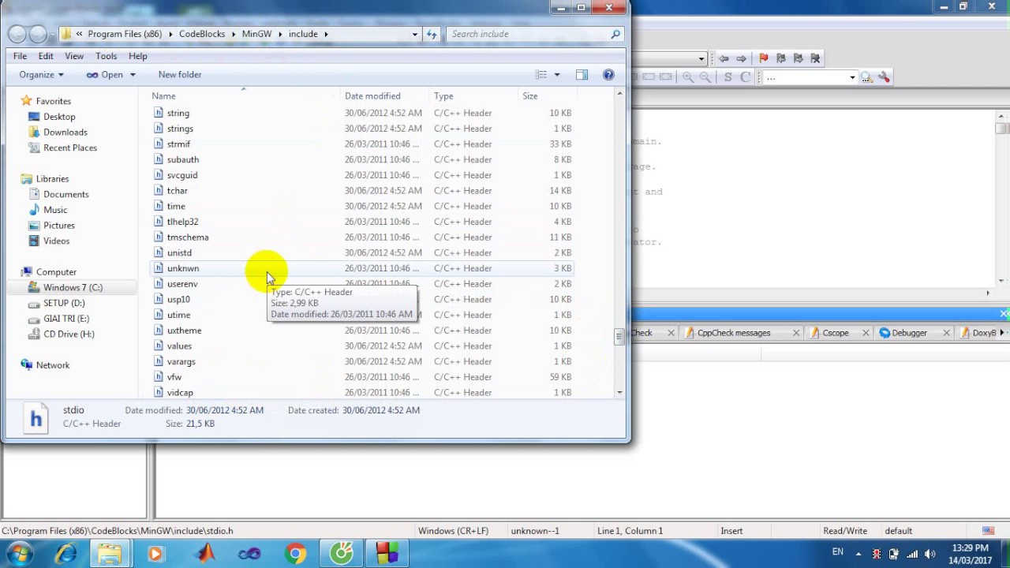Click New folder button

point(180,75)
